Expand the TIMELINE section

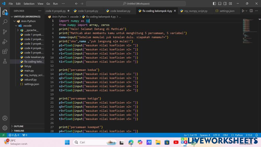click(19, 131)
